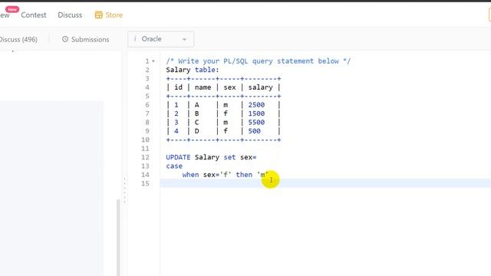Image resolution: width=491 pixels, height=276 pixels.
Task: Click the UPDATE keyword on line 12
Action: point(178,157)
